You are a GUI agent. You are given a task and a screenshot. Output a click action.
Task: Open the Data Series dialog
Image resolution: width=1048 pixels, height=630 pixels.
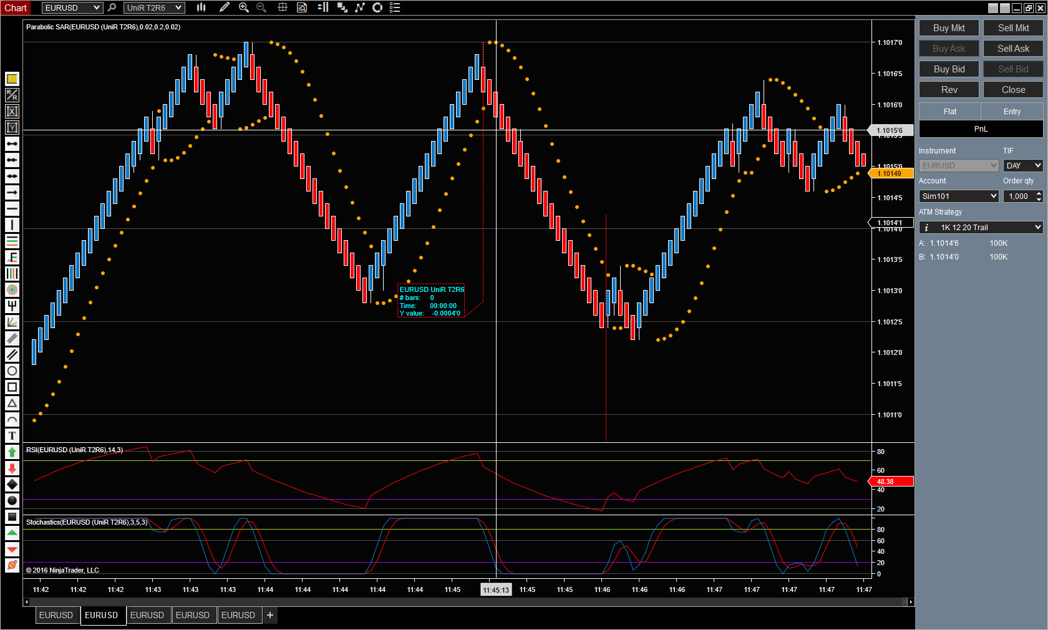[342, 7]
